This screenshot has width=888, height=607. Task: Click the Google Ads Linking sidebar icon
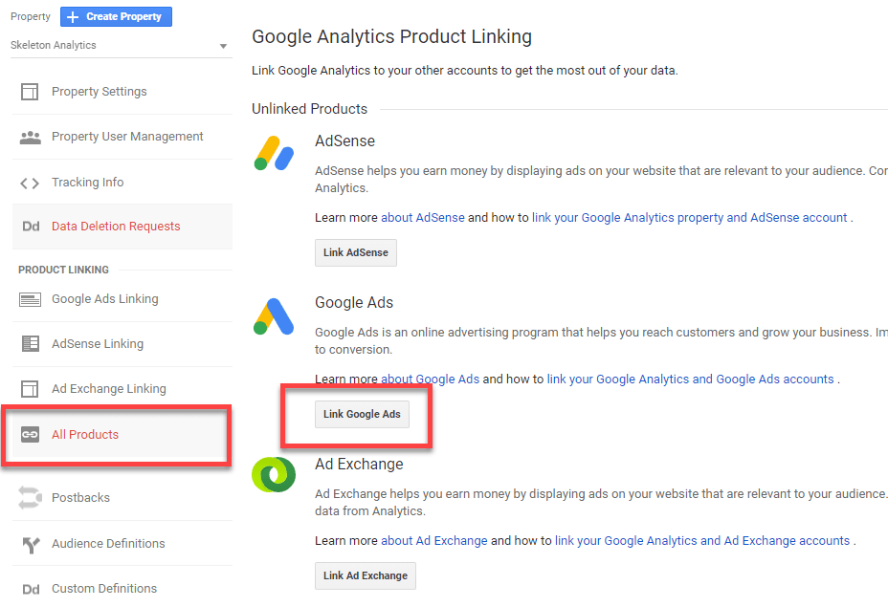coord(30,299)
